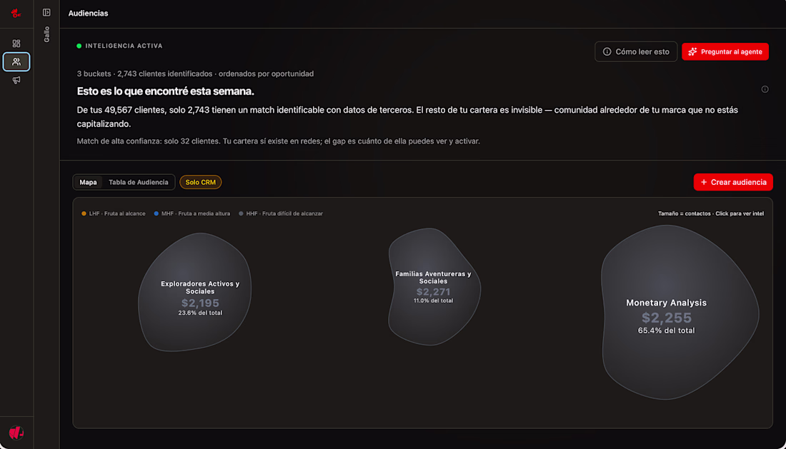The height and width of the screenshot is (449, 786).
Task: Open the dashboard grid icon in sidebar
Action: point(16,44)
